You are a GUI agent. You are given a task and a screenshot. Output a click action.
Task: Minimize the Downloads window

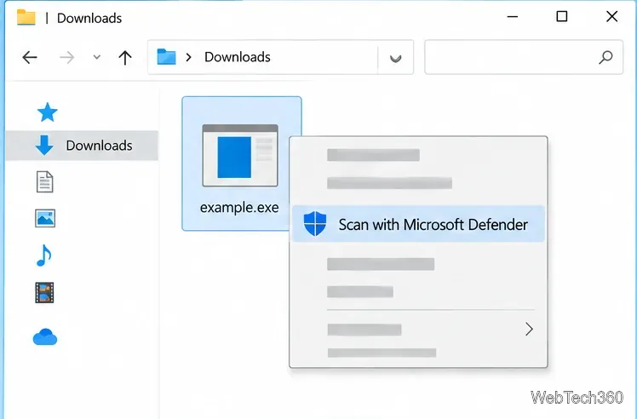[x=513, y=17]
